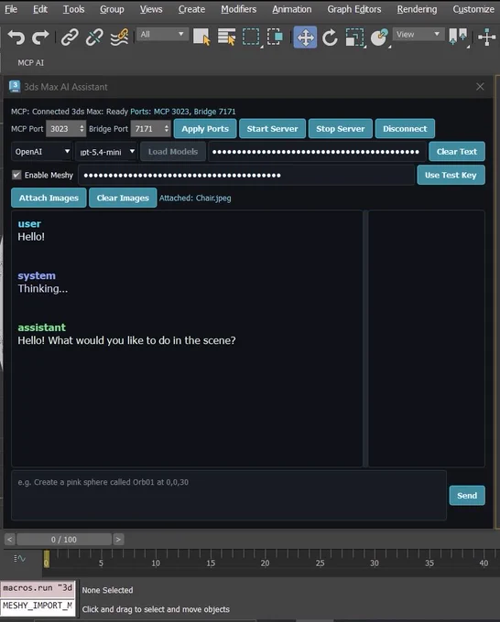500x622 pixels.
Task: Click the 'Attached: Chair.jpeg' label
Action: pos(195,198)
